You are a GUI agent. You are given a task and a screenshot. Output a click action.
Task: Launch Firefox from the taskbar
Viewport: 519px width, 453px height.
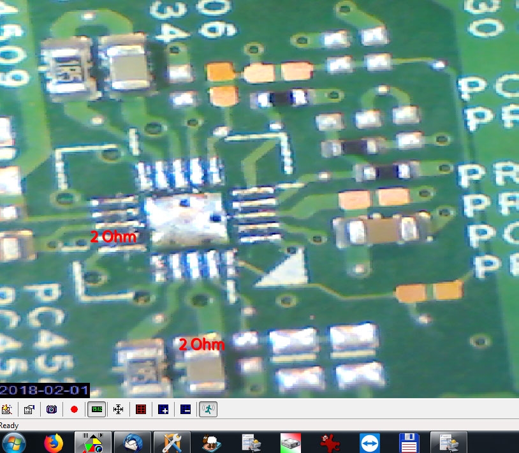coord(54,443)
